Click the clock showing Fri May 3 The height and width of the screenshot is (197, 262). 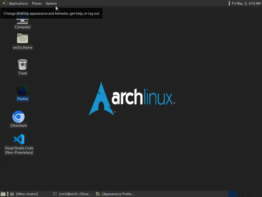[246, 3]
